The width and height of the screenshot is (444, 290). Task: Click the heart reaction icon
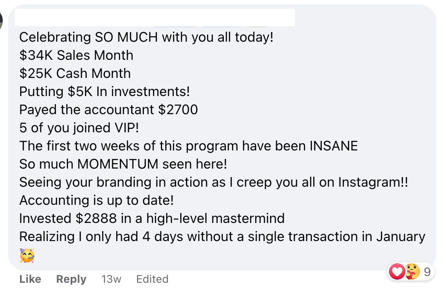point(396,272)
